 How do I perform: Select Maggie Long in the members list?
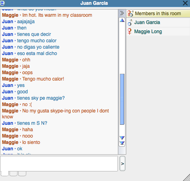159,31
